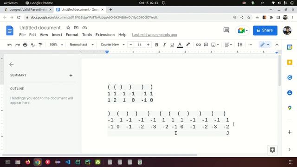Screen dimensions: 297x167
Task: Open Calendar in the side panel
Action: pyautogui.click(x=290, y=47)
